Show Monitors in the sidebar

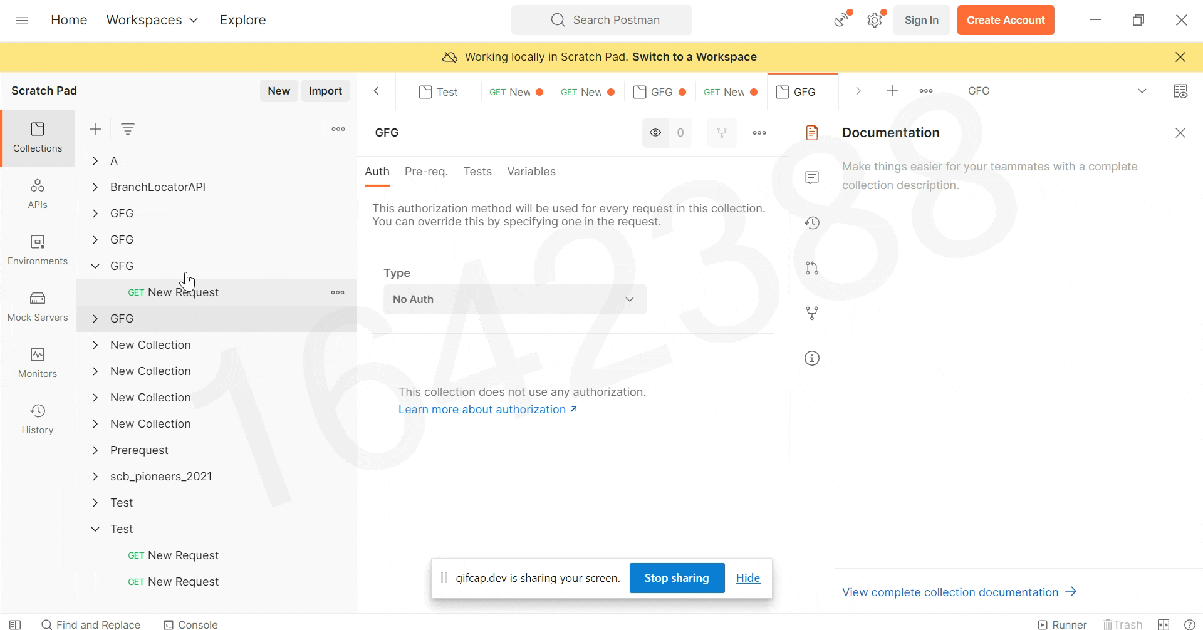pos(38,363)
